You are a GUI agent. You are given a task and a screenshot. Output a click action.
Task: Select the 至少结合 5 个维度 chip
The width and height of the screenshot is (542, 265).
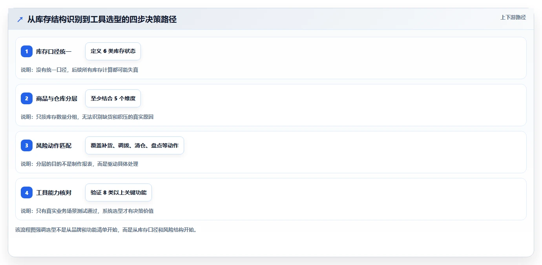113,98
